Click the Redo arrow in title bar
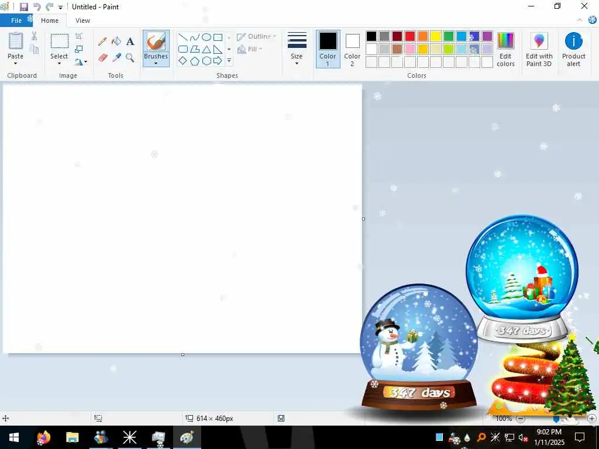Viewport: 599px width, 449px height. pyautogui.click(x=49, y=7)
